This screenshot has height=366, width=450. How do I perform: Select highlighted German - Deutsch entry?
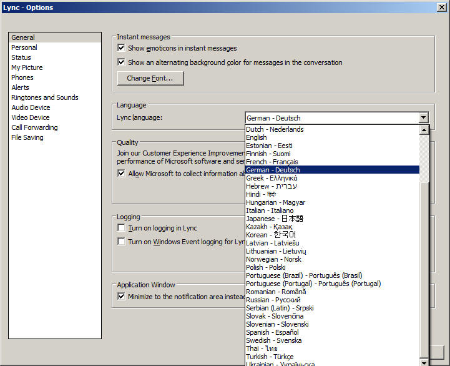coord(332,170)
